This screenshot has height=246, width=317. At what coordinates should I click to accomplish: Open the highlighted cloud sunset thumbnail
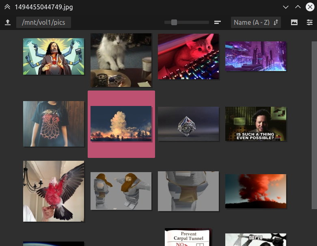click(x=121, y=123)
